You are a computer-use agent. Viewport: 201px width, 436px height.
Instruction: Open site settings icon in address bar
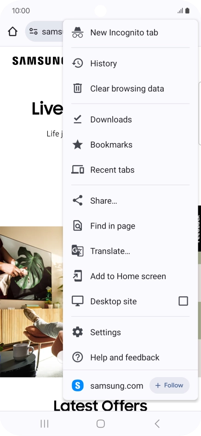pyautogui.click(x=34, y=32)
